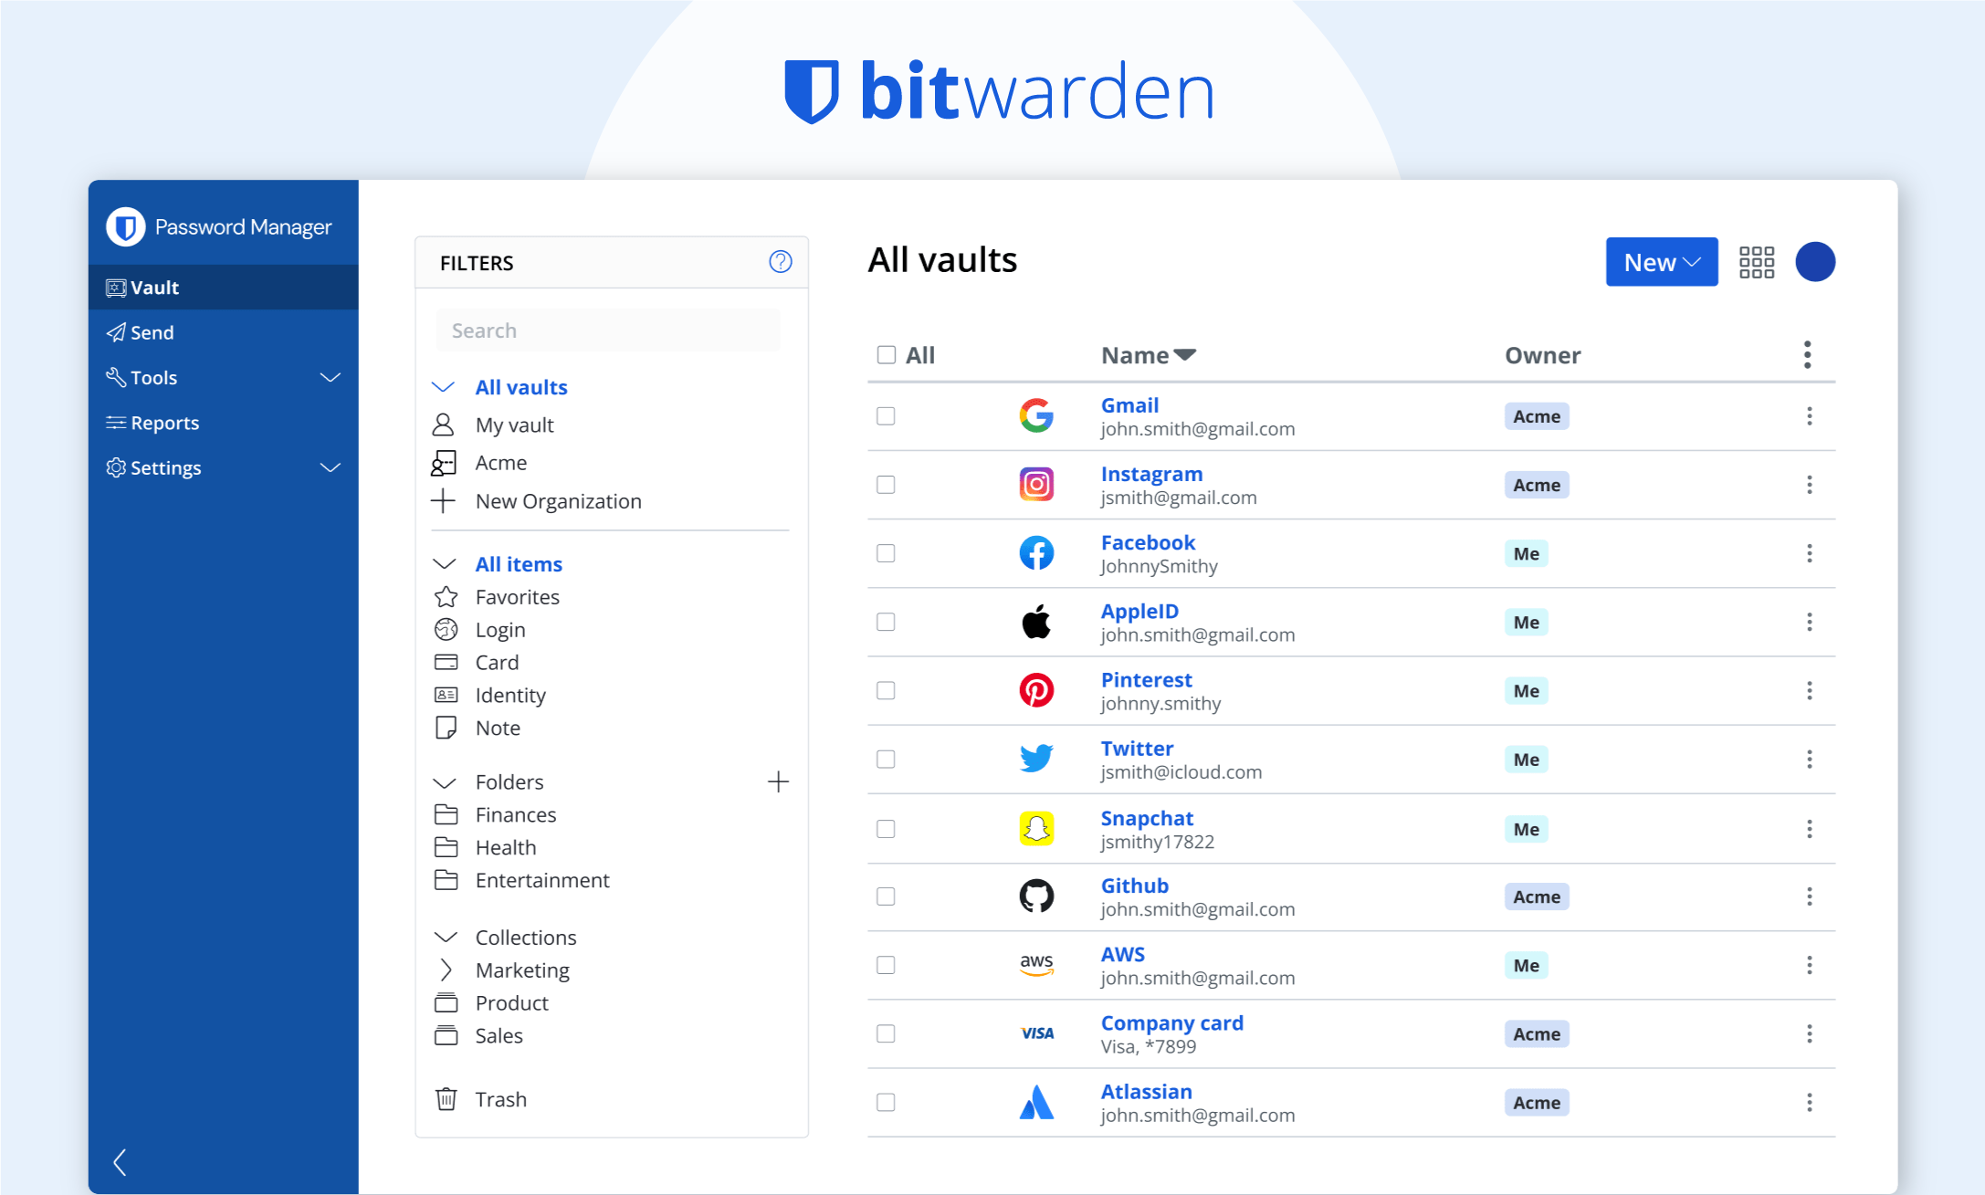The image size is (1985, 1195).
Task: Expand the Collections section
Action: tap(446, 937)
